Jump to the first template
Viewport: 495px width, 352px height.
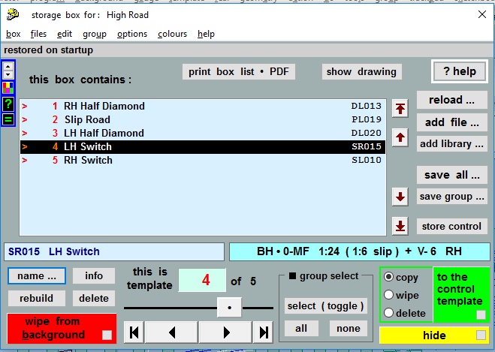pyautogui.click(x=133, y=332)
